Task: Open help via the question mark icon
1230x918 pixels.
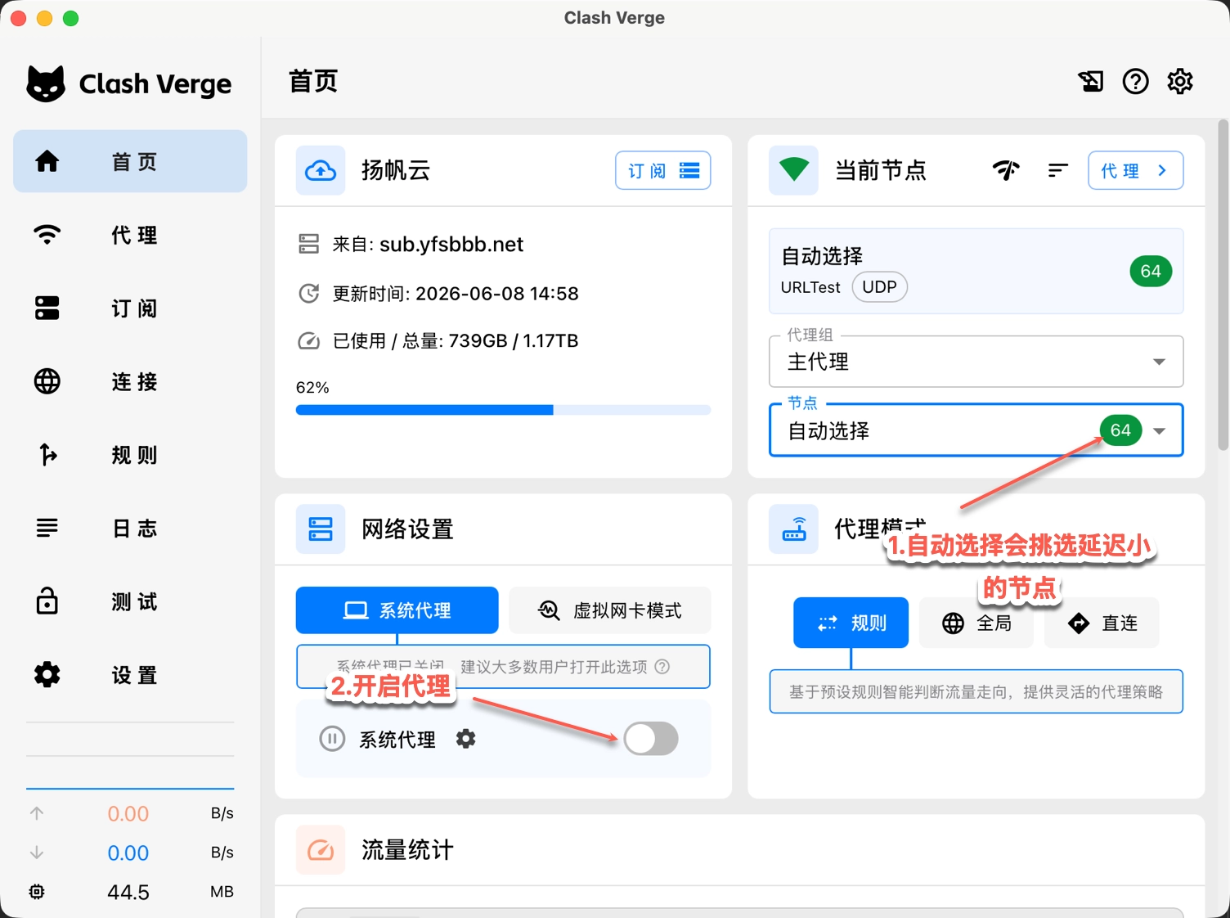Action: pyautogui.click(x=1135, y=81)
